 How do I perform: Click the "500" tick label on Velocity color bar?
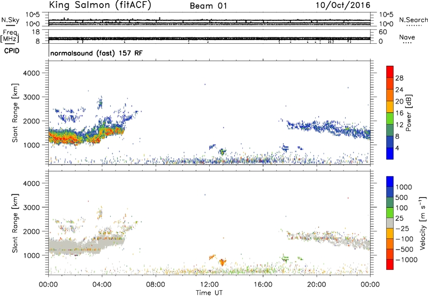coord(402,197)
